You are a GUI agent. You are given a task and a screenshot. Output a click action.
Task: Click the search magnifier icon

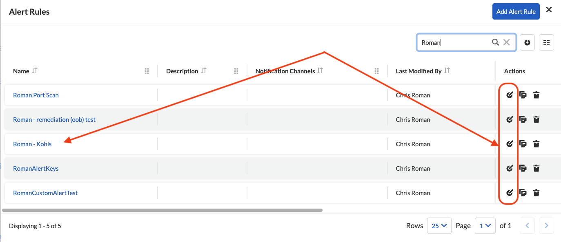(495, 42)
